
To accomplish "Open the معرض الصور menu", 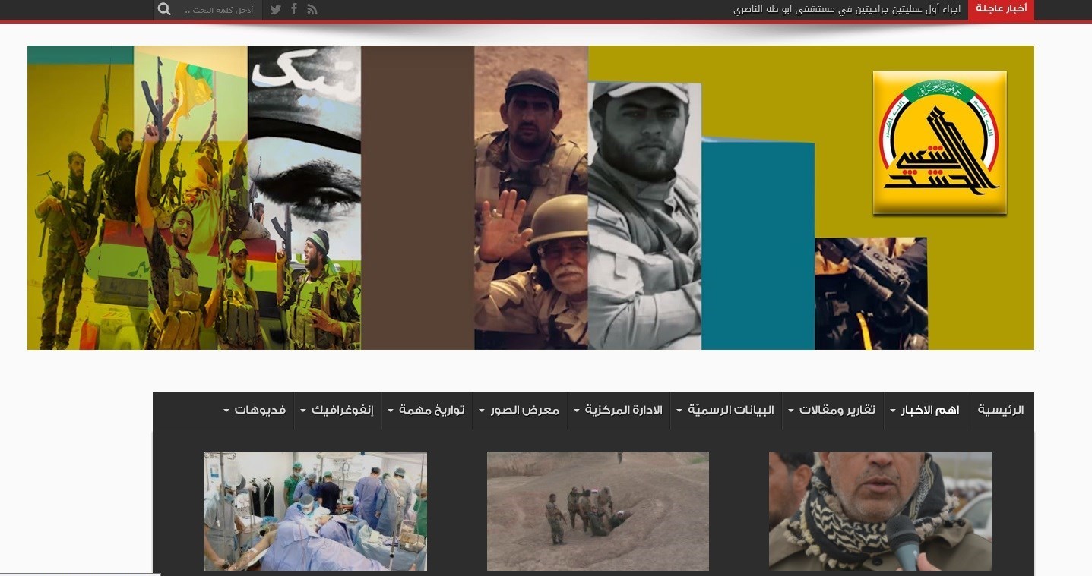I will tap(520, 410).
